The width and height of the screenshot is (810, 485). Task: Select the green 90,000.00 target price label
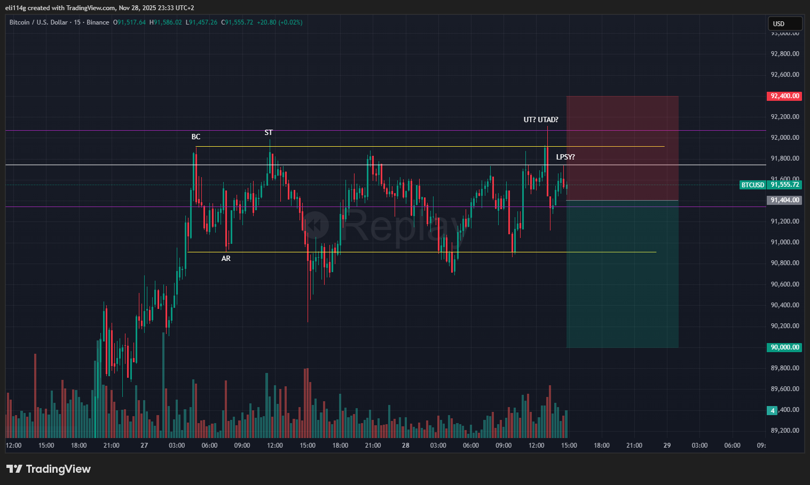coord(784,347)
